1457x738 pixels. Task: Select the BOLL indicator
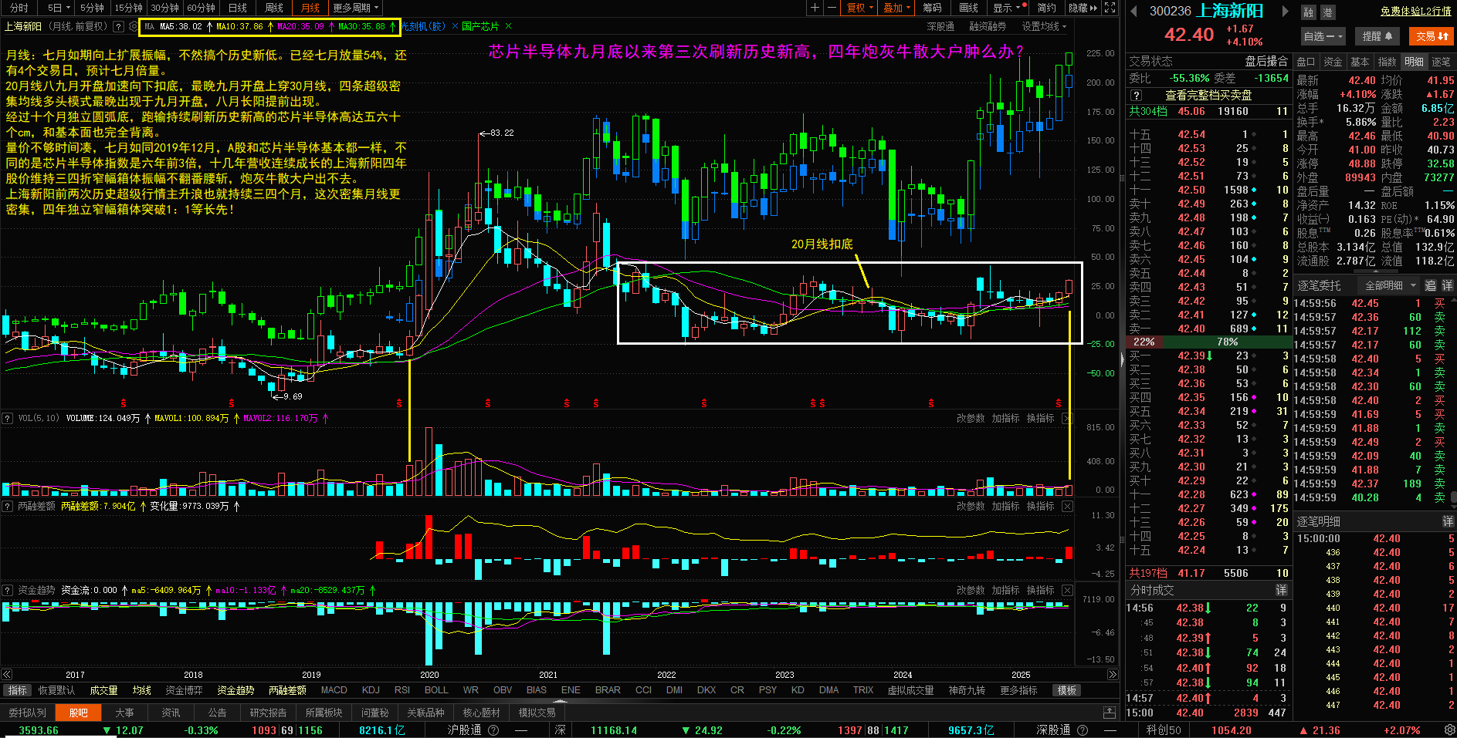[x=436, y=690]
